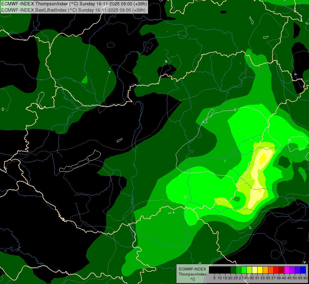
Task: Click the legend label ThompsonIndex
Action: point(193,274)
